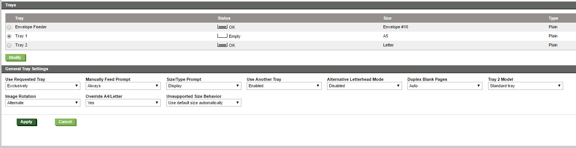Click the Apply button
The image size is (576, 148).
[27, 122]
